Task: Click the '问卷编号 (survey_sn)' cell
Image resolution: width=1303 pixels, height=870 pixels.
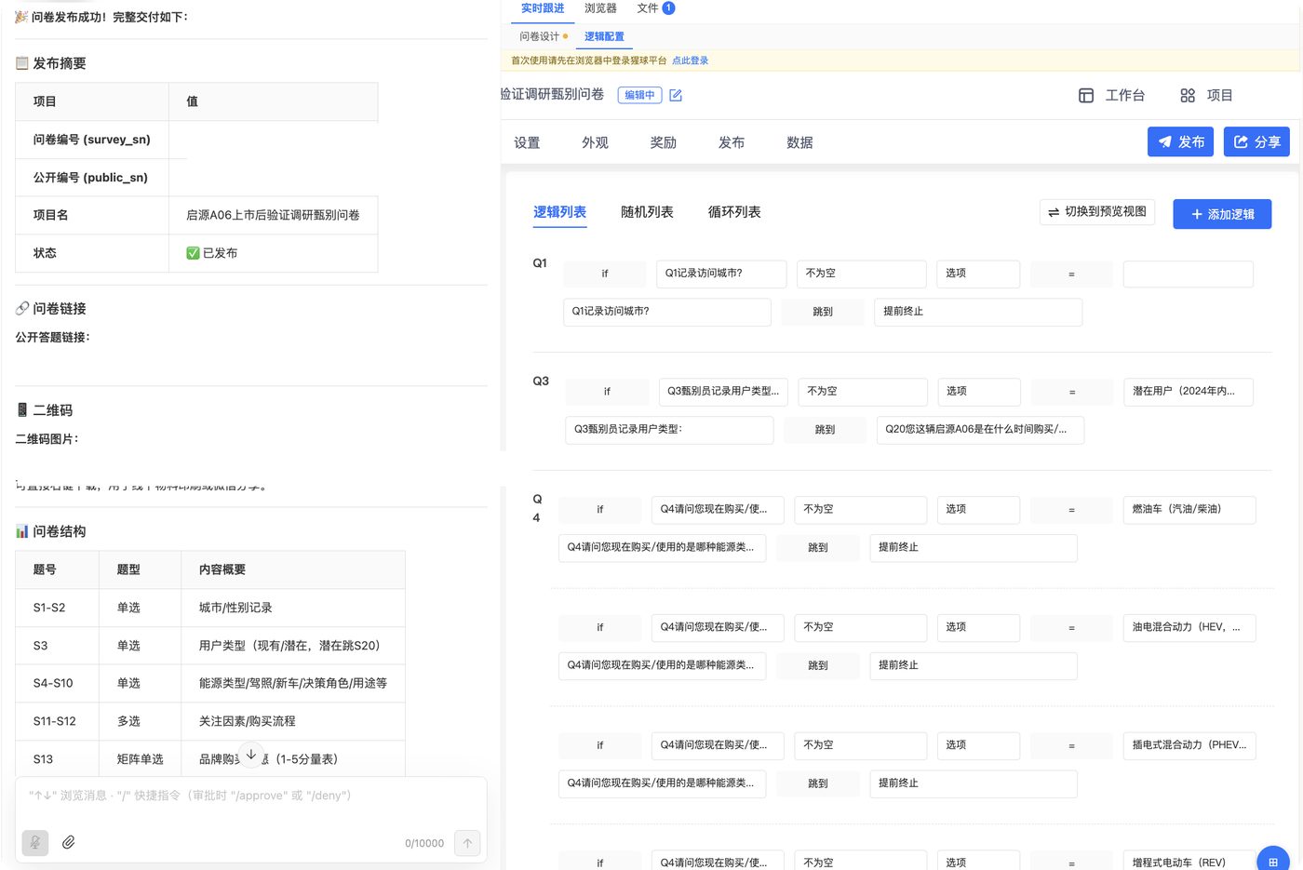Action: (x=92, y=140)
